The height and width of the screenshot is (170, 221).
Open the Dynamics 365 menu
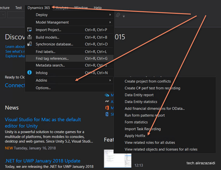(39, 8)
